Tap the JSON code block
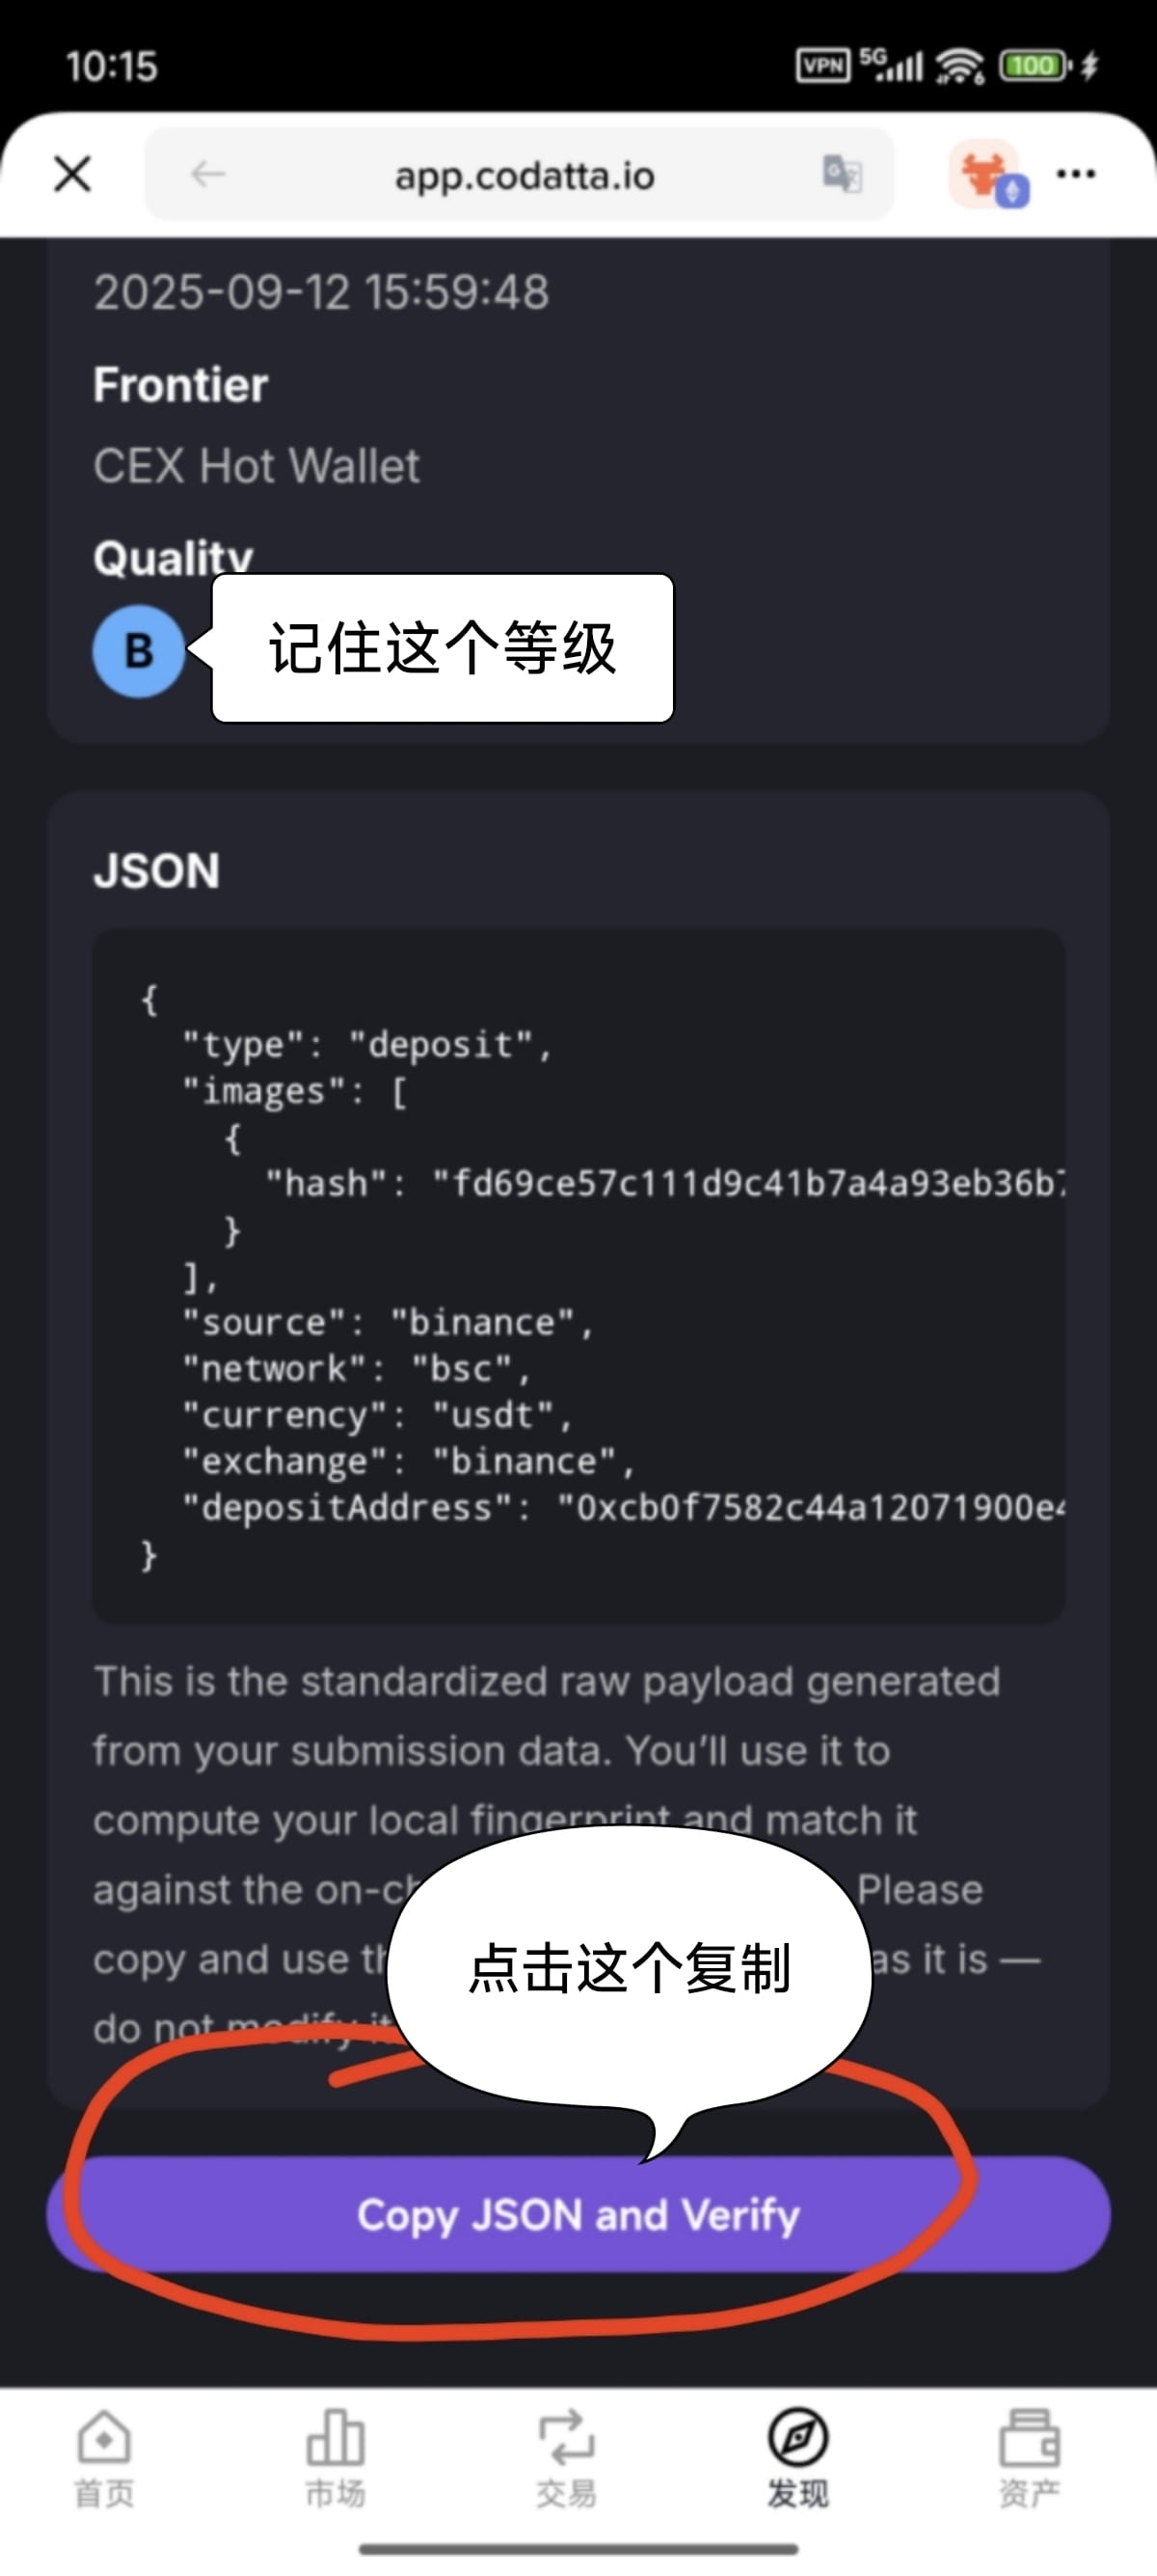Image resolution: width=1157 pixels, height=2576 pixels. (578, 1276)
